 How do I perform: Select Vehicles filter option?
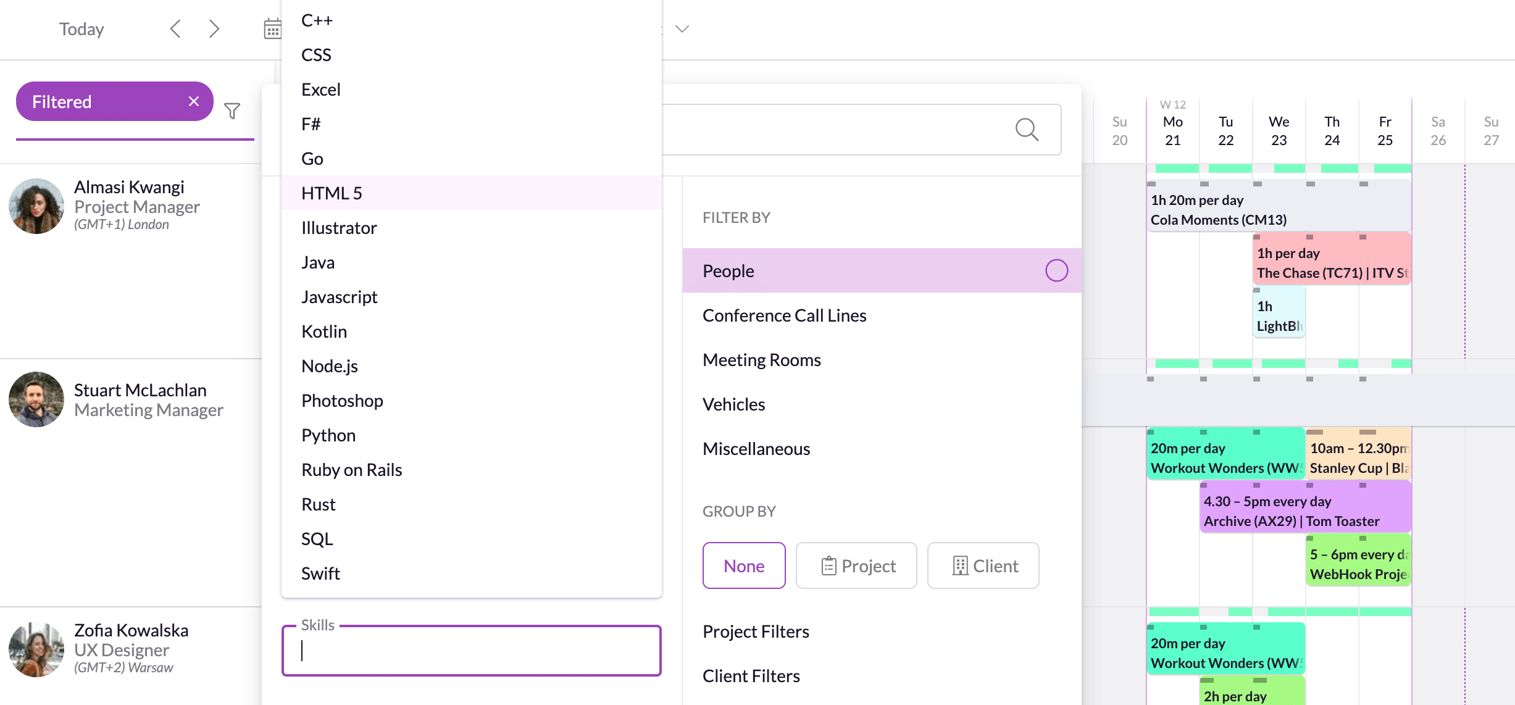[733, 404]
